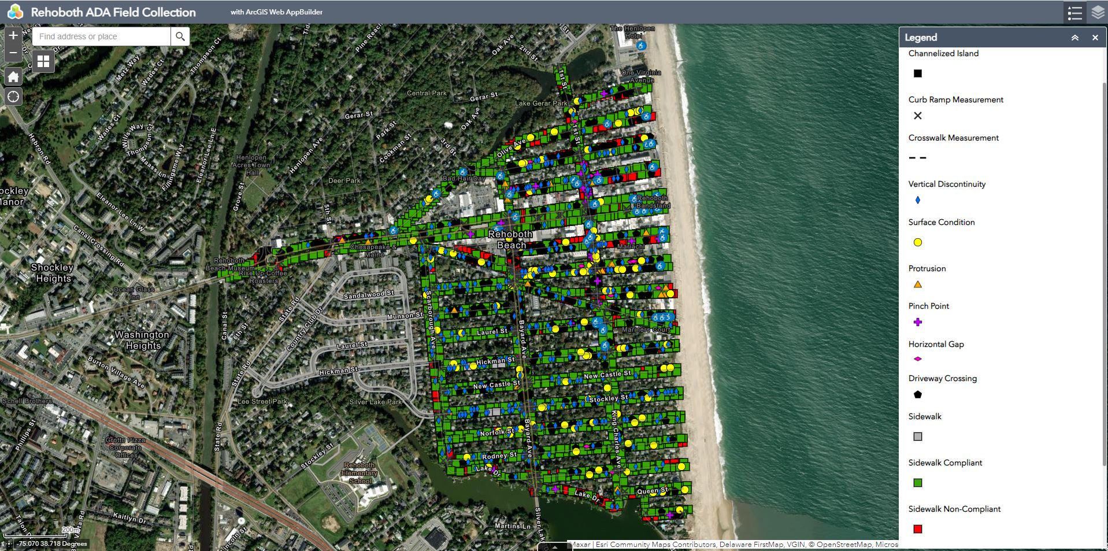This screenshot has height=551, width=1108.
Task: Click the yellow Surface Condition legend symbol
Action: (x=917, y=242)
